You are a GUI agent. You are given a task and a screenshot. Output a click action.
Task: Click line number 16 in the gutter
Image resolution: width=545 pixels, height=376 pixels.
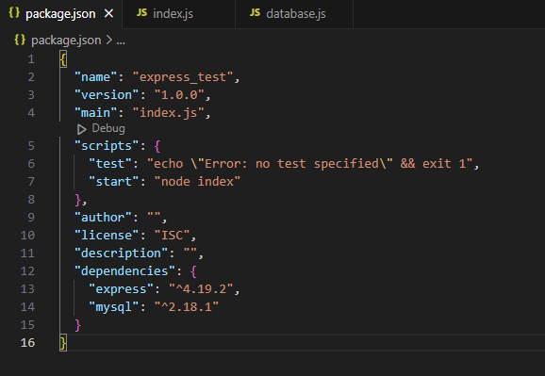(x=27, y=343)
